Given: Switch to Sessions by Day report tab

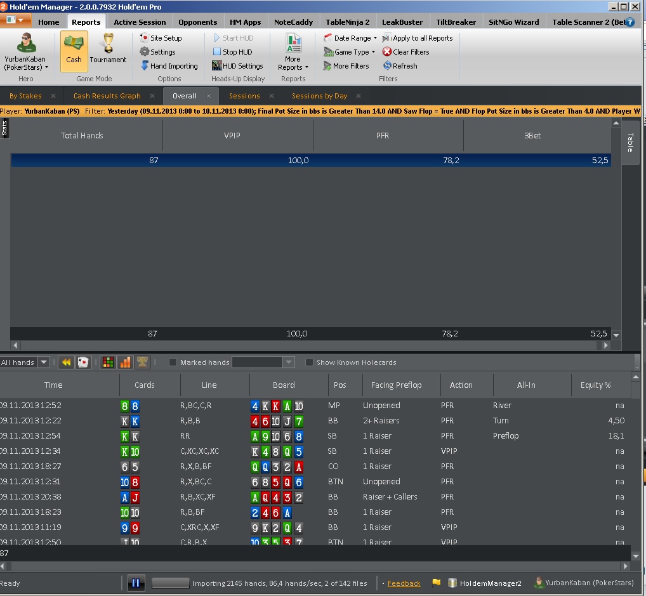Looking at the screenshot, I should click(320, 96).
